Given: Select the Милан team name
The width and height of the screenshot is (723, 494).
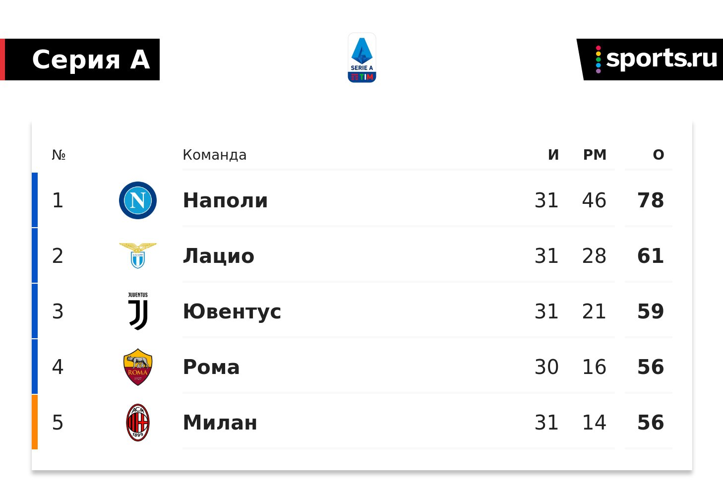Looking at the screenshot, I should (x=220, y=423).
